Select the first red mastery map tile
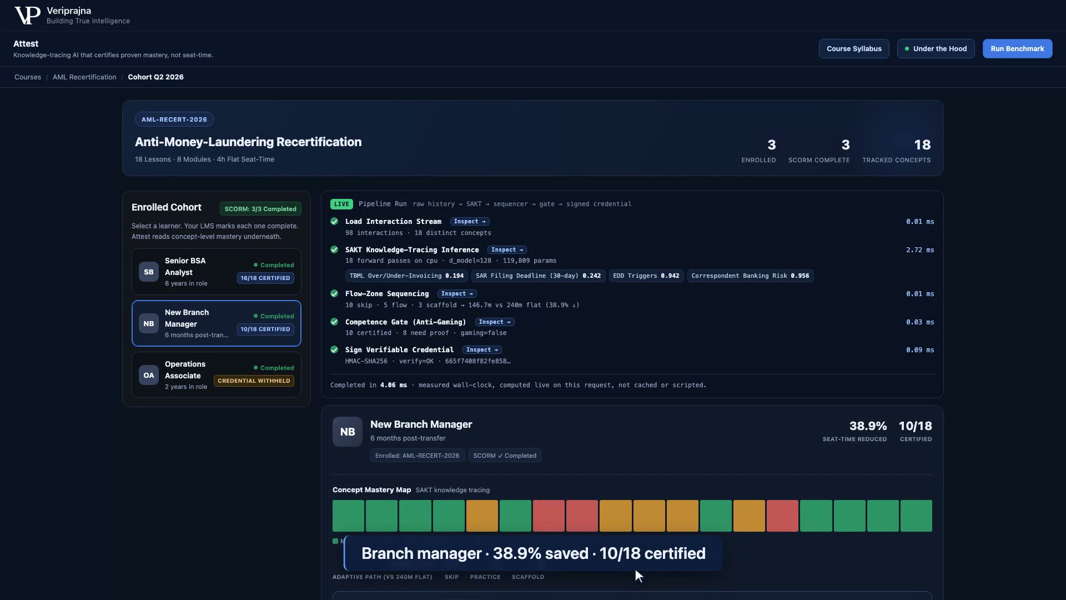The image size is (1066, 600). point(549,516)
